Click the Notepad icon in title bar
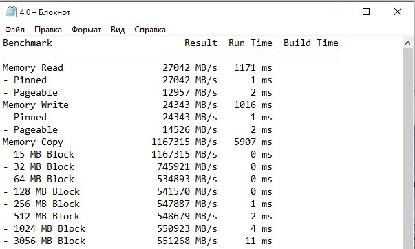The image size is (415, 249). [x=11, y=12]
